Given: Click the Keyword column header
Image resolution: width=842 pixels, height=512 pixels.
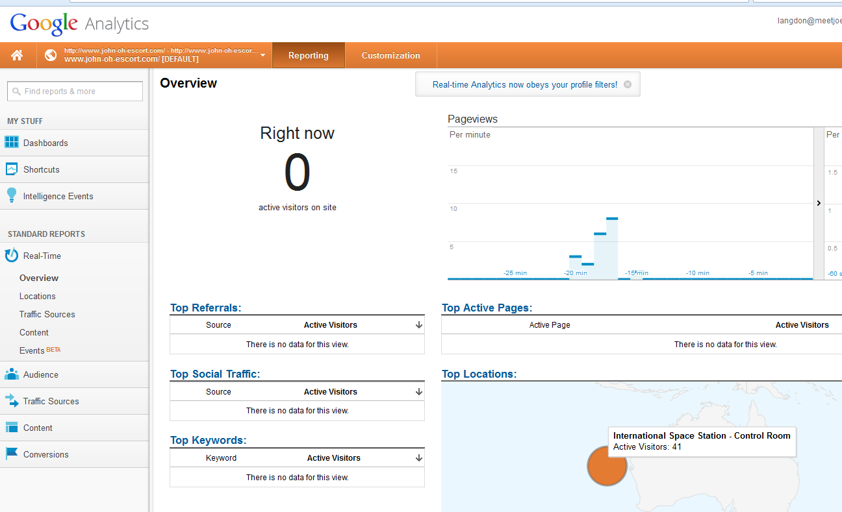Looking at the screenshot, I should click(x=221, y=458).
